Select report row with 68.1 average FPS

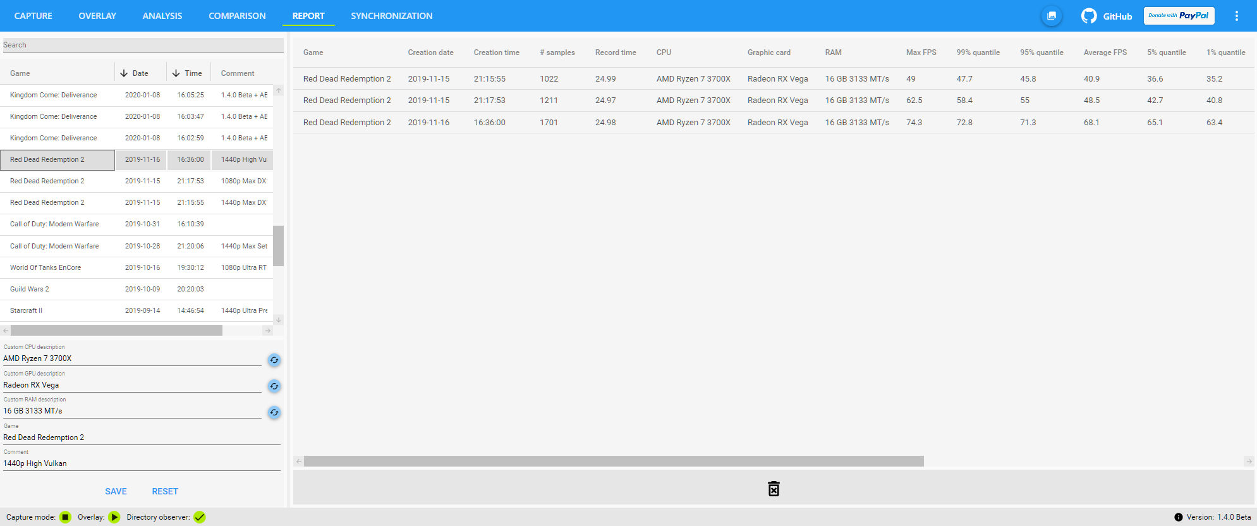774,123
